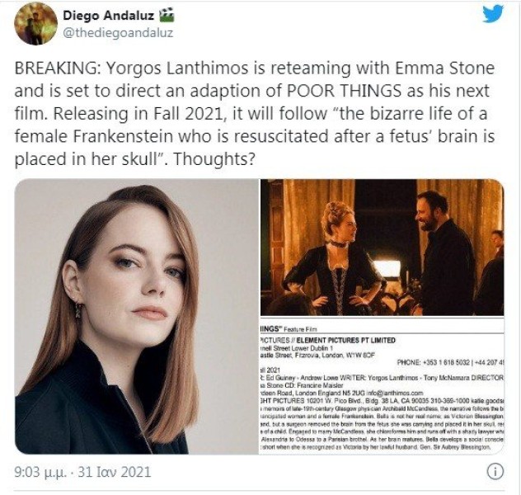Click the blue Twitter bird logo
This screenshot has height=495, width=521.
coord(493,14)
